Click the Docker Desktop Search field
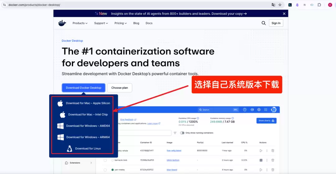This screenshot has width=336, height=174. pyautogui.click(x=218, y=110)
